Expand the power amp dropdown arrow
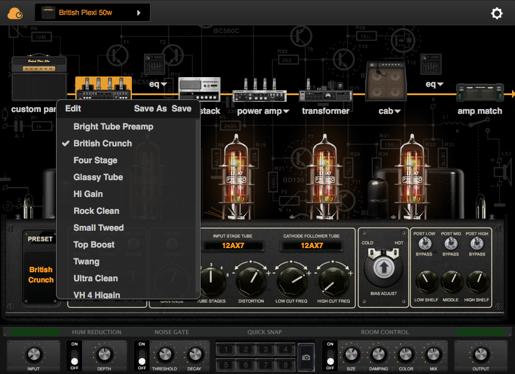Screen dimensions: 515x374 pyautogui.click(x=286, y=111)
